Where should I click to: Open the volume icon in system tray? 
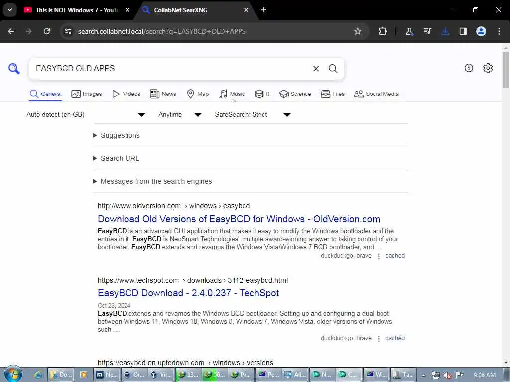click(x=448, y=375)
